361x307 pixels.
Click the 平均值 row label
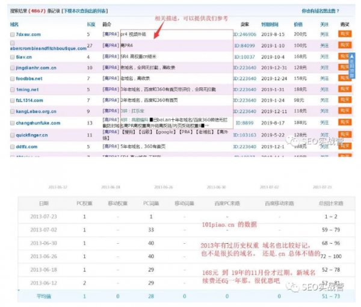click(x=44, y=296)
